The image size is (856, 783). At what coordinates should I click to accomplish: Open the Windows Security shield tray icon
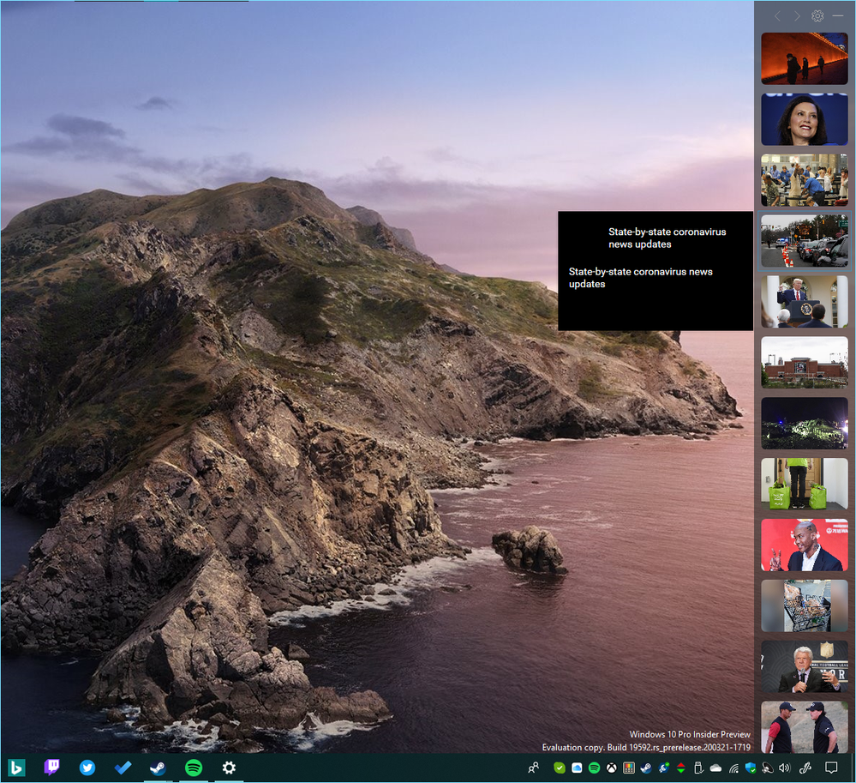tap(751, 768)
